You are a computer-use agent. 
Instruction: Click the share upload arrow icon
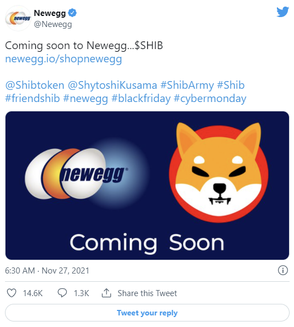(106, 293)
